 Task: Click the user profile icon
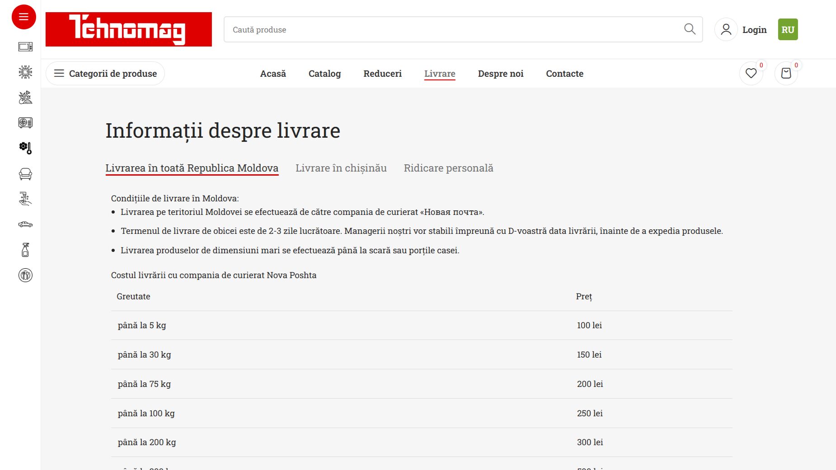tap(726, 29)
